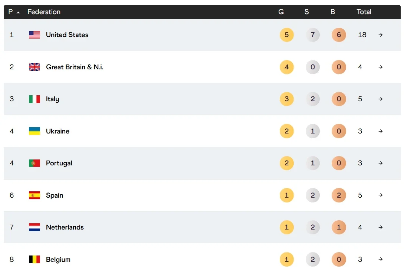Click the Belgium flag icon
This screenshot has height=277, width=404.
(35, 260)
